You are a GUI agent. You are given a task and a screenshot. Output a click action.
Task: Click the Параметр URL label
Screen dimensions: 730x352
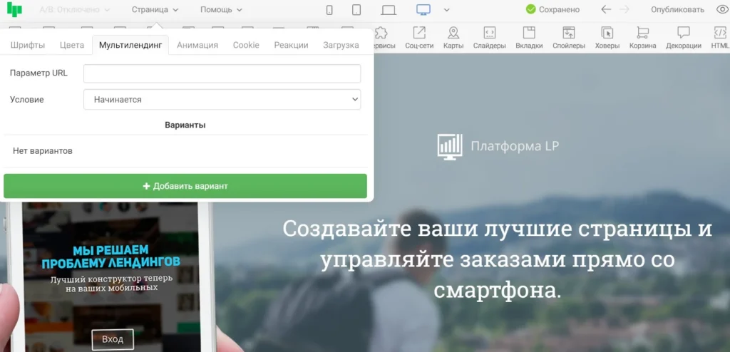pyautogui.click(x=38, y=73)
